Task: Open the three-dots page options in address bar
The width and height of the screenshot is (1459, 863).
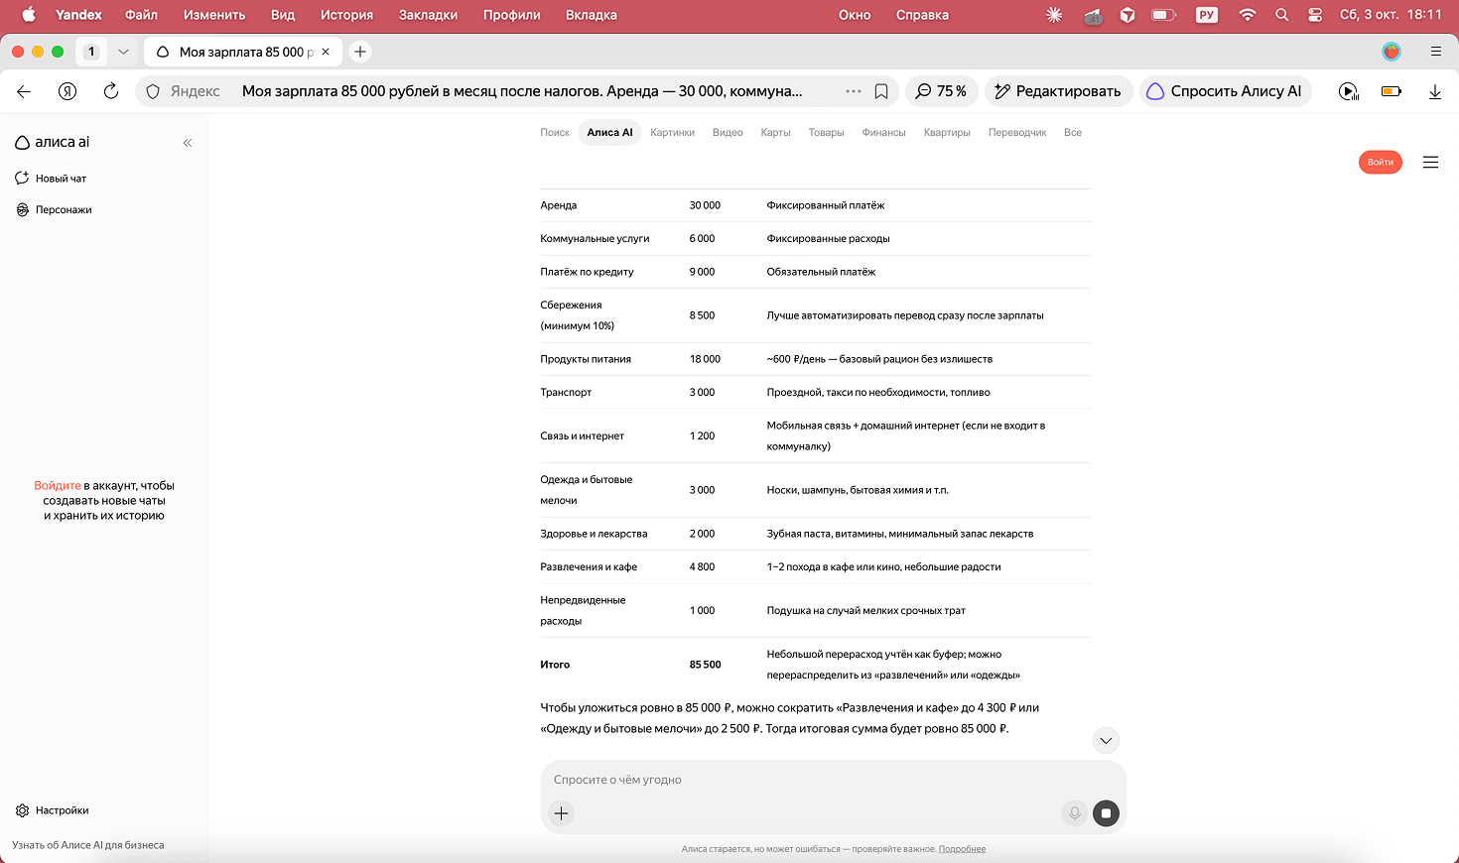Action: 854,91
